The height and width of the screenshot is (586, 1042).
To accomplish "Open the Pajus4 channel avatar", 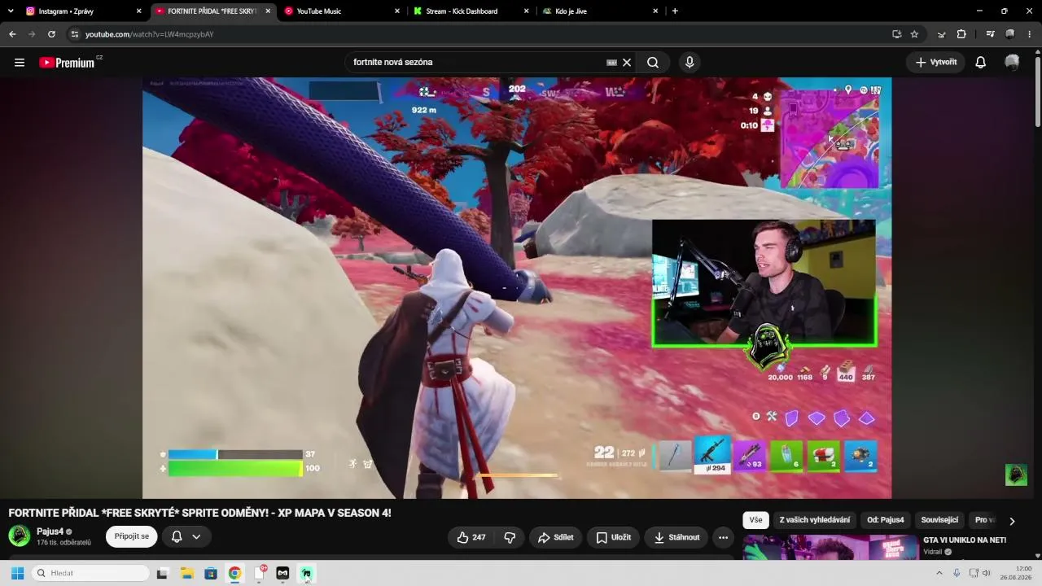I will [20, 536].
